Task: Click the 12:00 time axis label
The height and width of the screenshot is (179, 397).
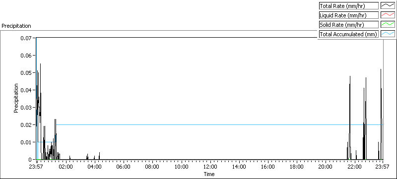Action: [x=210, y=167]
